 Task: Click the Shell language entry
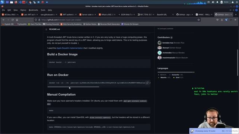179,77
